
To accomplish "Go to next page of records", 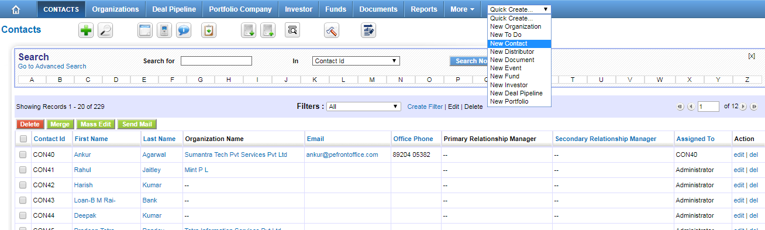I will click(743, 107).
